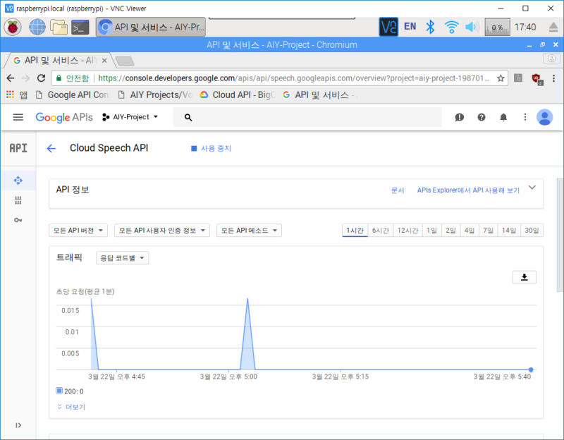Open the Google API Con bookmark
The width and height of the screenshot is (564, 440).
(73, 94)
